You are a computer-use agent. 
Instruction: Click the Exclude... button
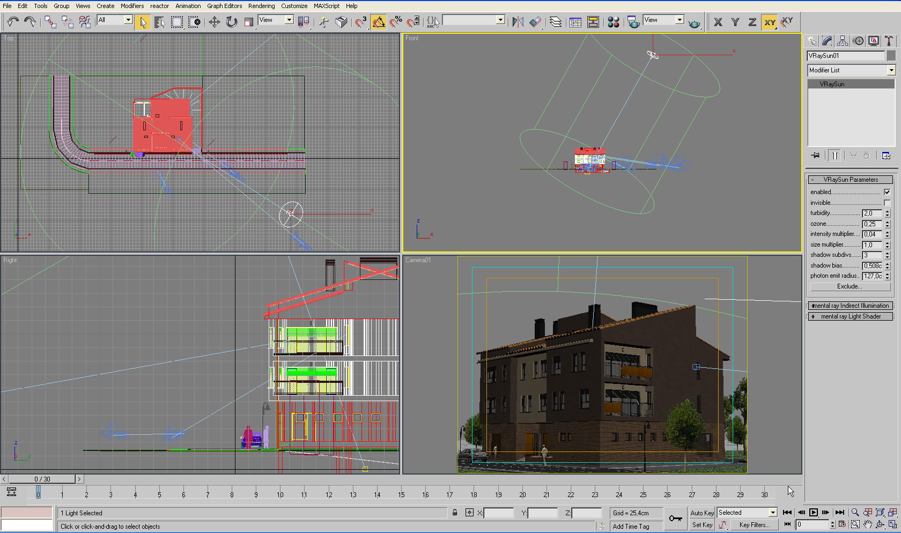tap(850, 286)
